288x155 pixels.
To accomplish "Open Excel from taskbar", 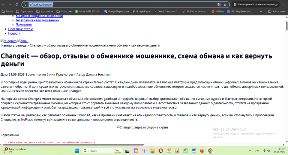I will click(186, 151).
